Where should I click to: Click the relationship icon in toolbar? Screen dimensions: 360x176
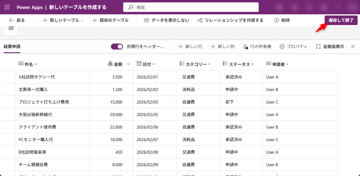tap(200, 20)
